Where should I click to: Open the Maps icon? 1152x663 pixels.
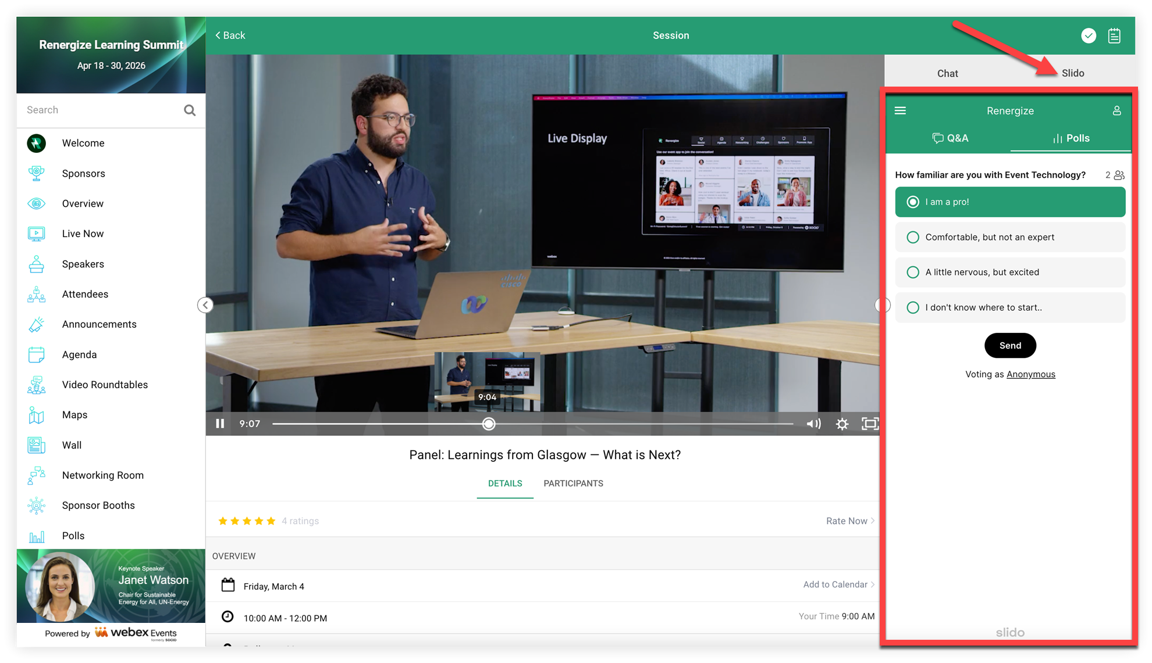click(x=36, y=415)
